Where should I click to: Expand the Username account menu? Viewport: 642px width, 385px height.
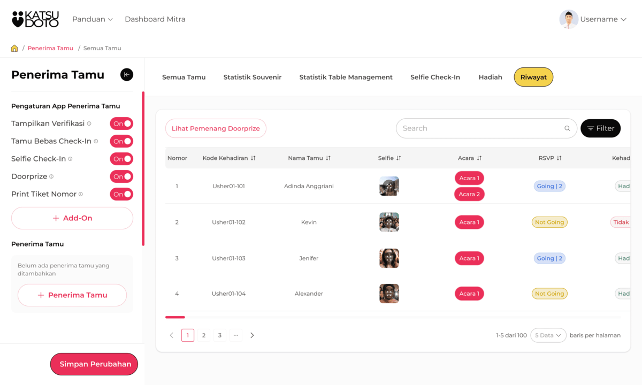(593, 19)
